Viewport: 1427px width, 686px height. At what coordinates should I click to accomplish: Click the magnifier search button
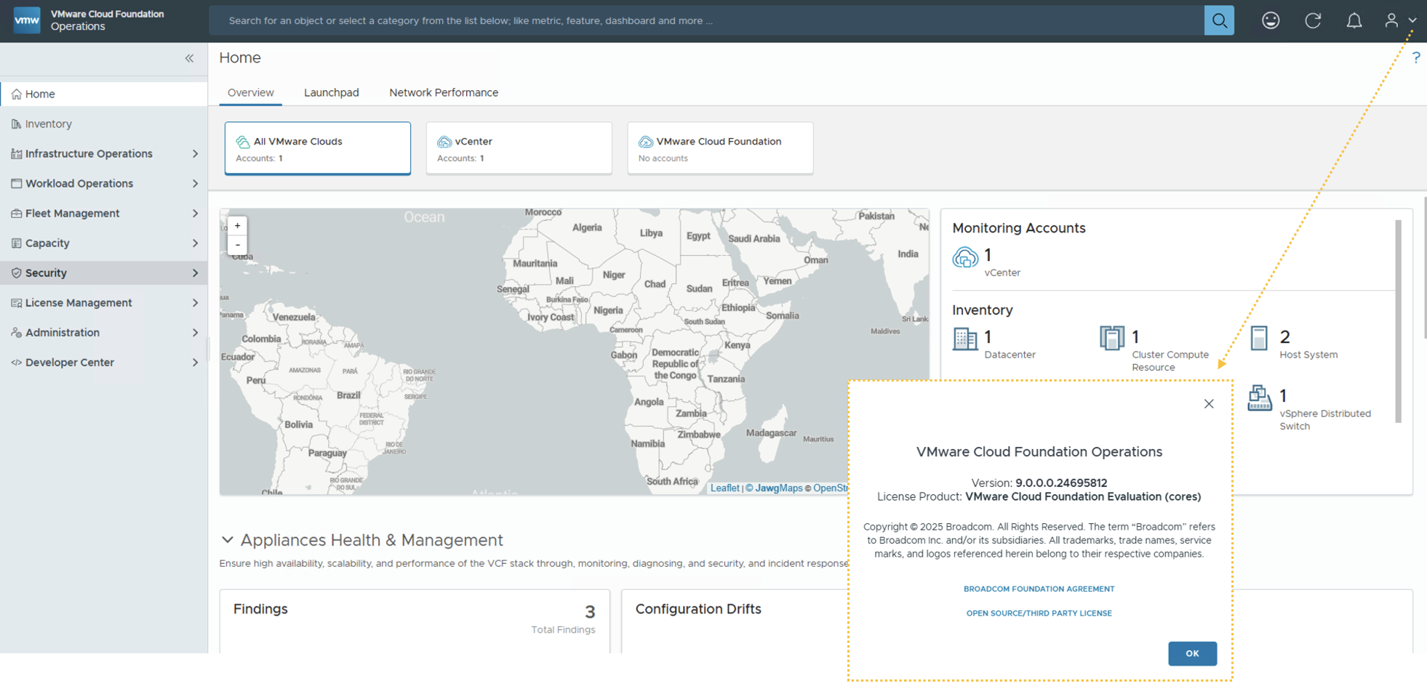1219,20
